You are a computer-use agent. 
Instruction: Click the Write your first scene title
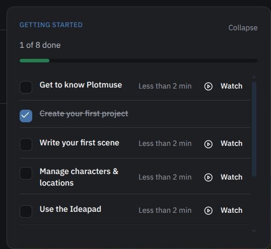pos(79,143)
